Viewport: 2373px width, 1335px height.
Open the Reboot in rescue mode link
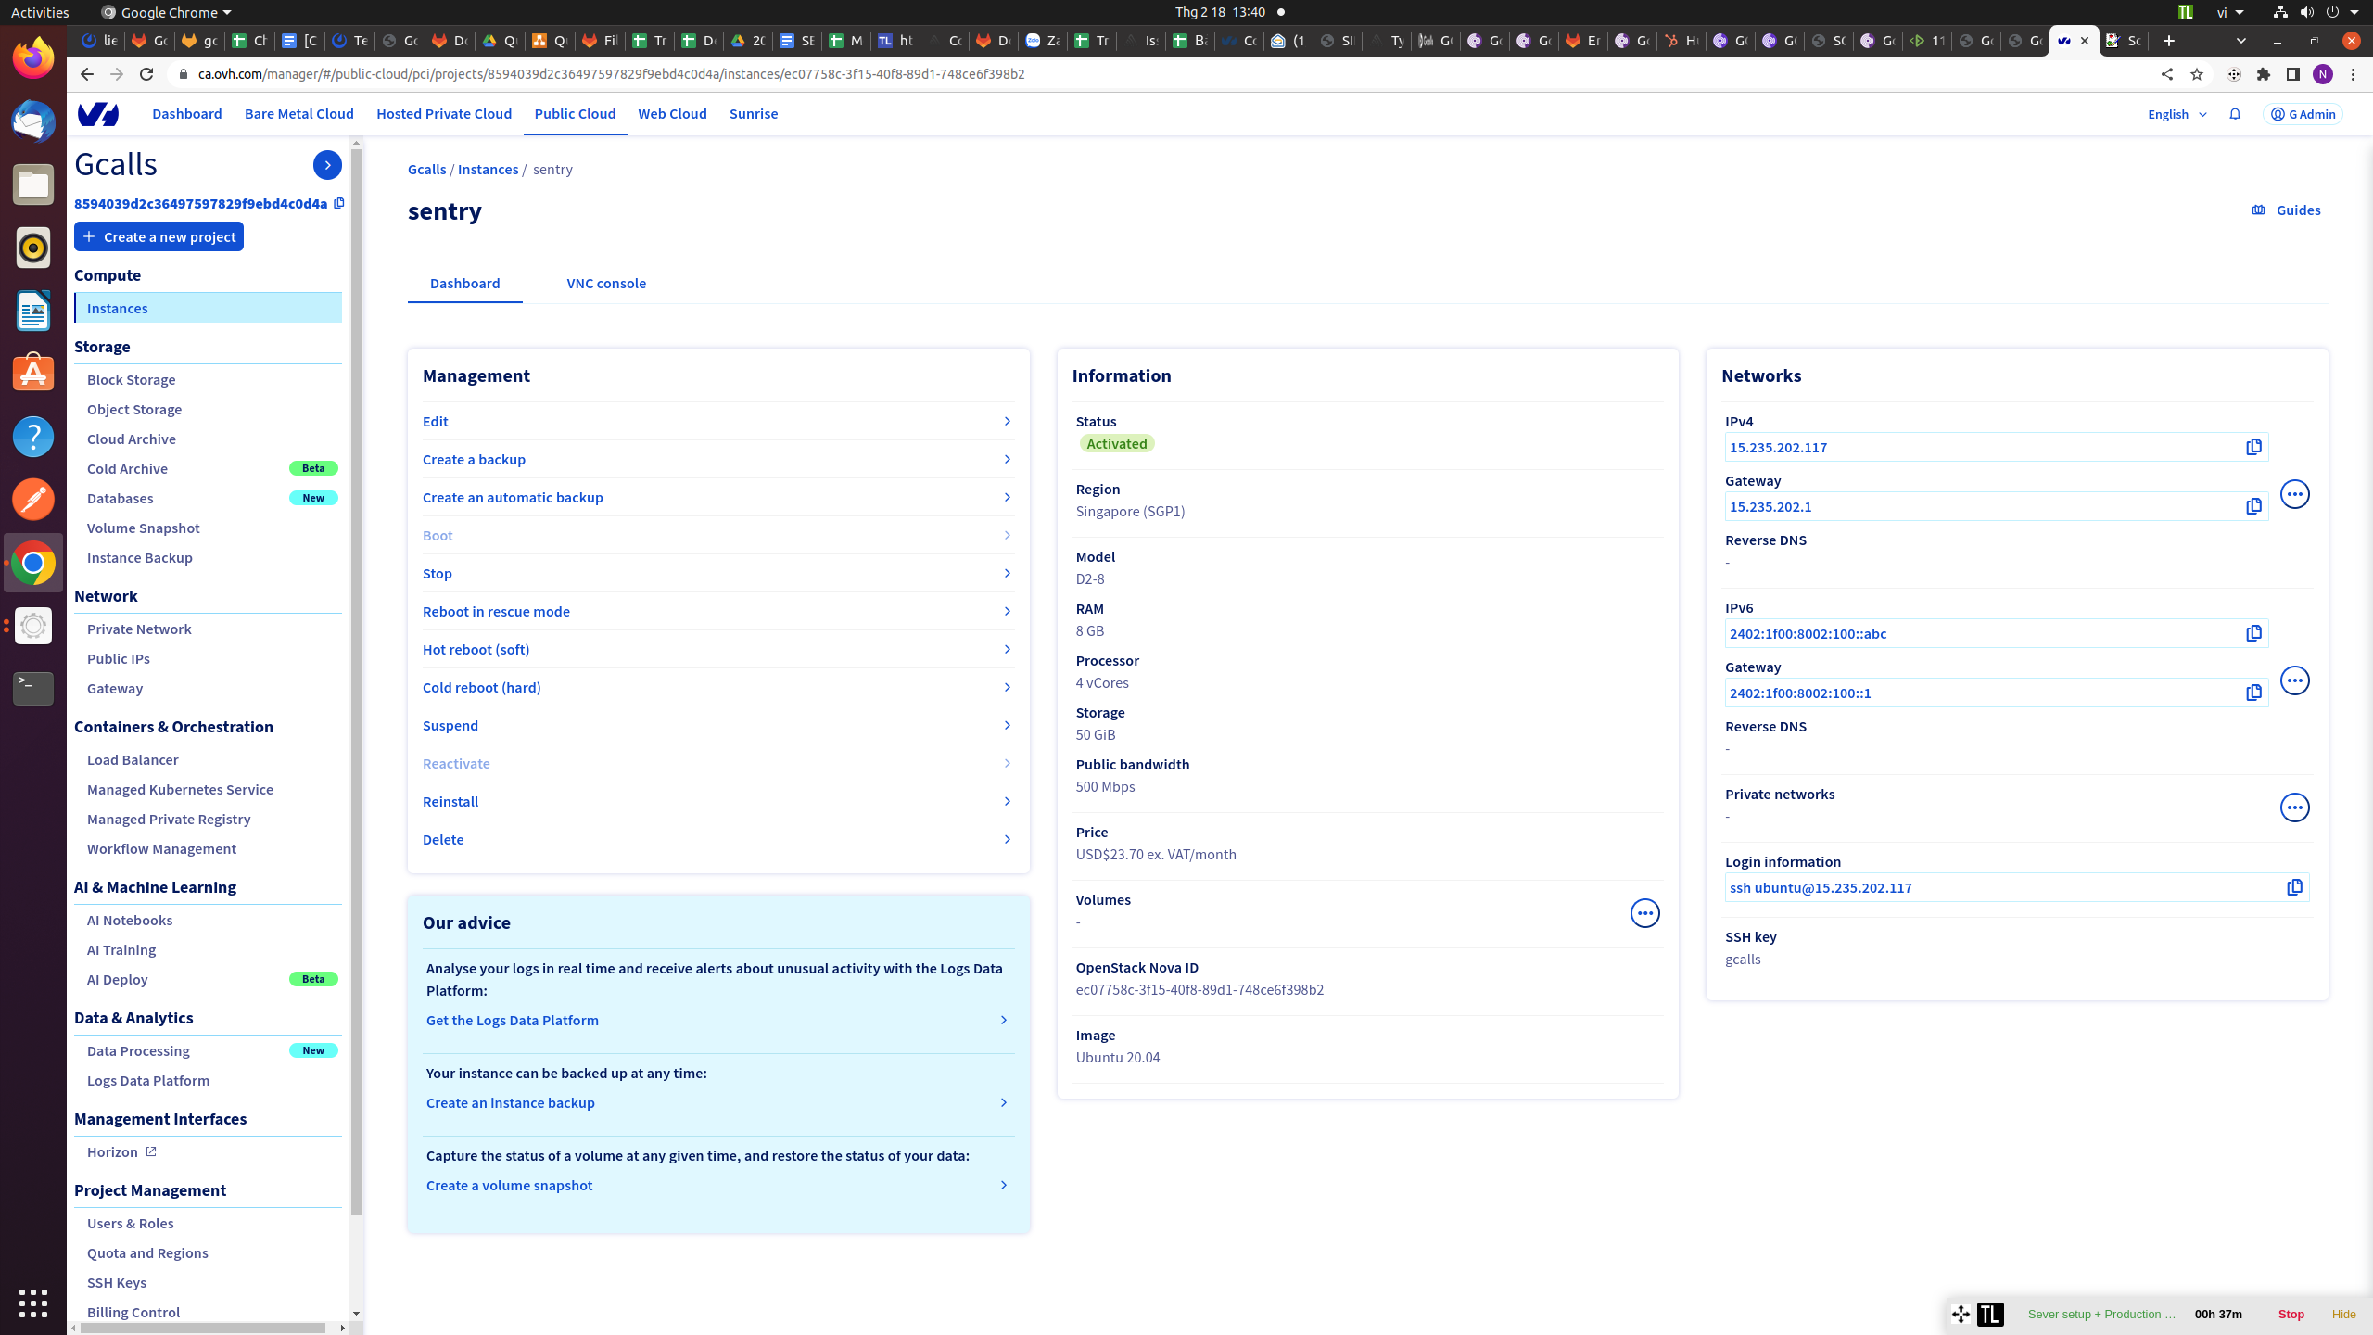coord(496,611)
